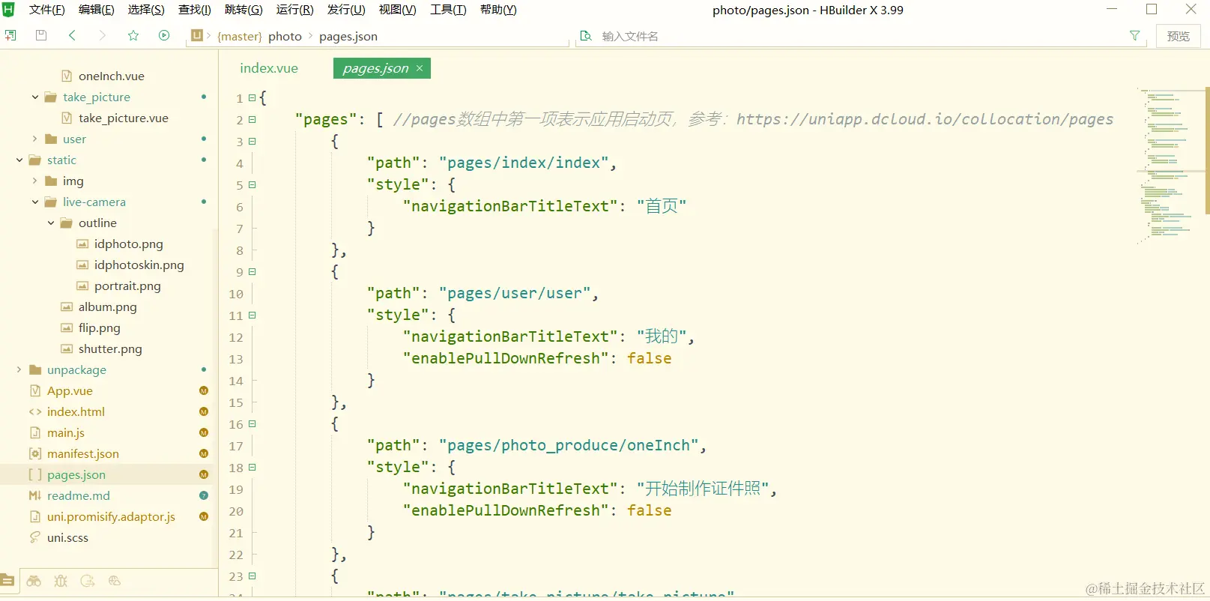Click the new file toolbar icon
This screenshot has height=601, width=1210.
coord(10,35)
